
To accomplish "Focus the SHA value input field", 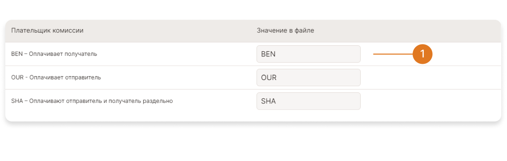I will tap(309, 101).
